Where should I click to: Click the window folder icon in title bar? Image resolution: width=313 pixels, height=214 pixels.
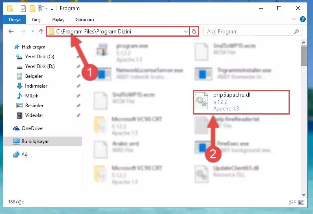[x=10, y=9]
